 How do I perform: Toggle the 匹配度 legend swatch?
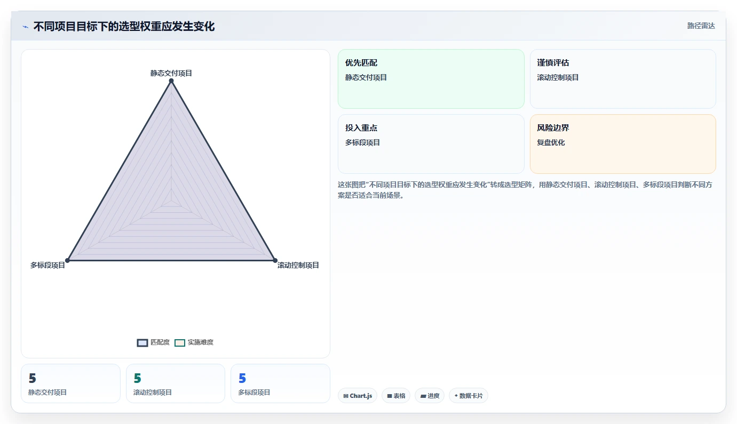pos(142,342)
